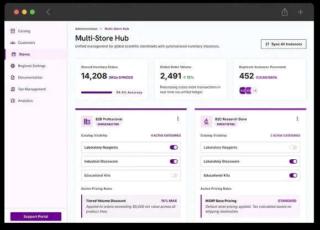Image resolution: width=320 pixels, height=230 pixels.
Task: Click Multi-Store Hub breadcrumb link
Action: point(117,29)
